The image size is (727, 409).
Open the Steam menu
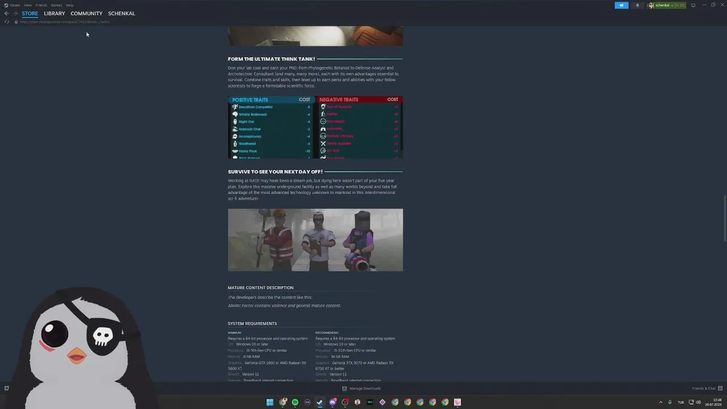click(15, 5)
